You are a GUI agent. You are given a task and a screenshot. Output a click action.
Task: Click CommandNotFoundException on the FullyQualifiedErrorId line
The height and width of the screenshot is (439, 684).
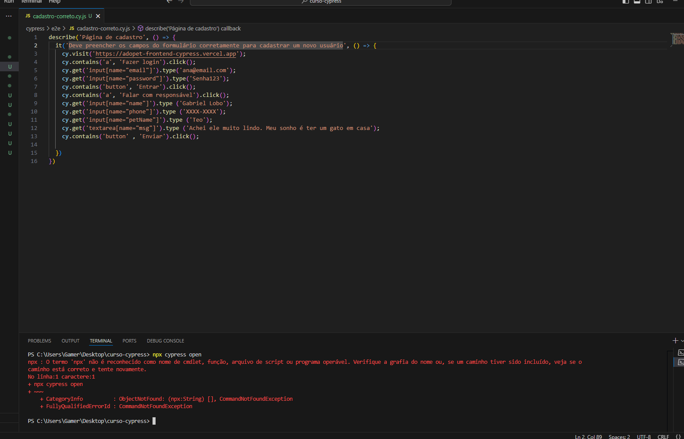tap(156, 406)
